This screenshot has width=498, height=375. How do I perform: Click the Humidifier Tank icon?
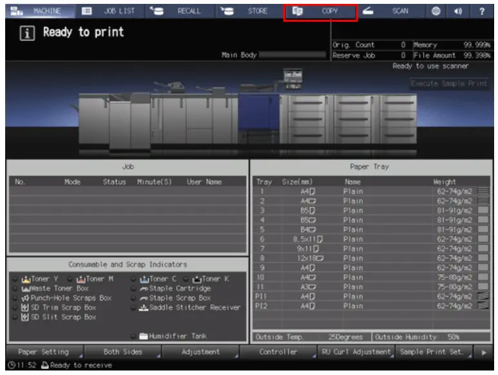click(x=143, y=336)
